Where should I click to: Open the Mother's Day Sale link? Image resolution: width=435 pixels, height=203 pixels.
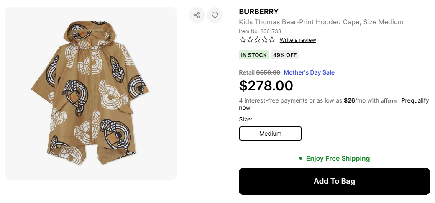coord(309,72)
